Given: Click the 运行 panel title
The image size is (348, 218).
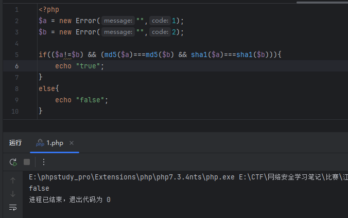Looking at the screenshot, I should coord(15,143).
